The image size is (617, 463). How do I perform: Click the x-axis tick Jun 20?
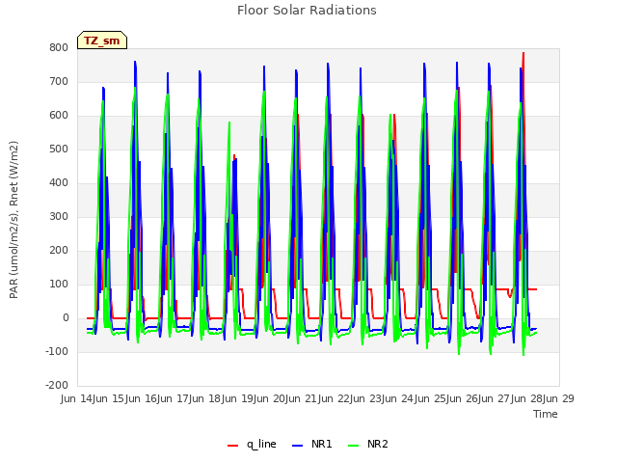coord(271,398)
